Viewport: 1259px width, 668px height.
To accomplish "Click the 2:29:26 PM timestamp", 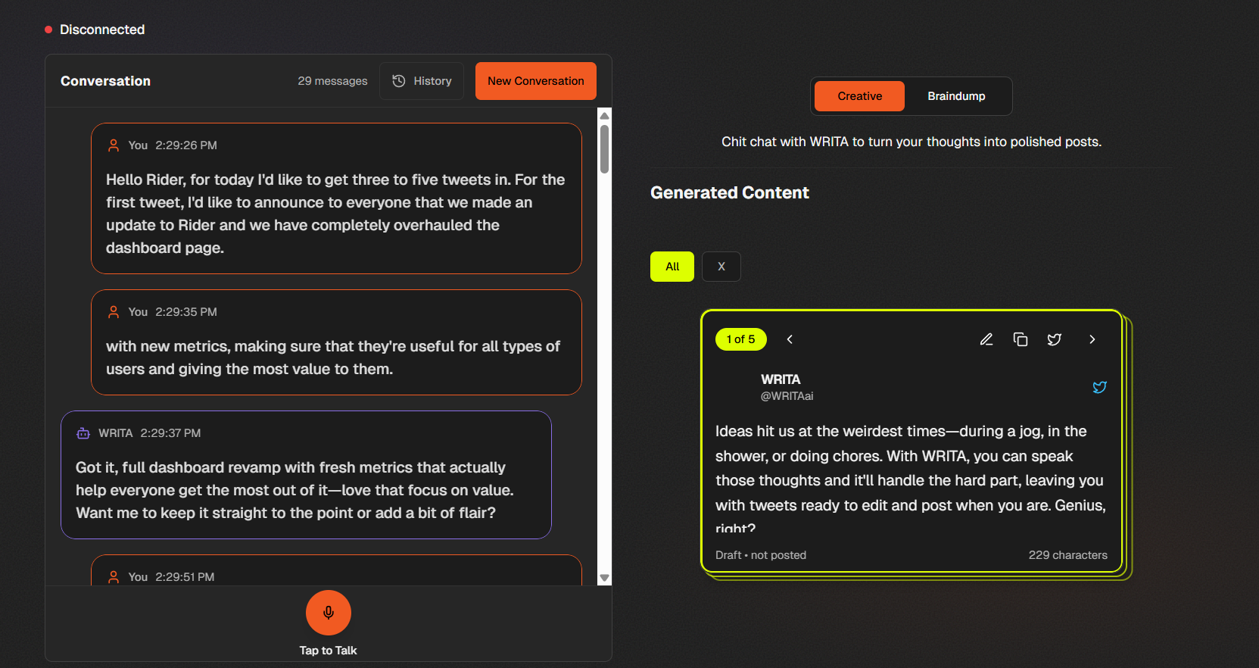I will tap(186, 145).
